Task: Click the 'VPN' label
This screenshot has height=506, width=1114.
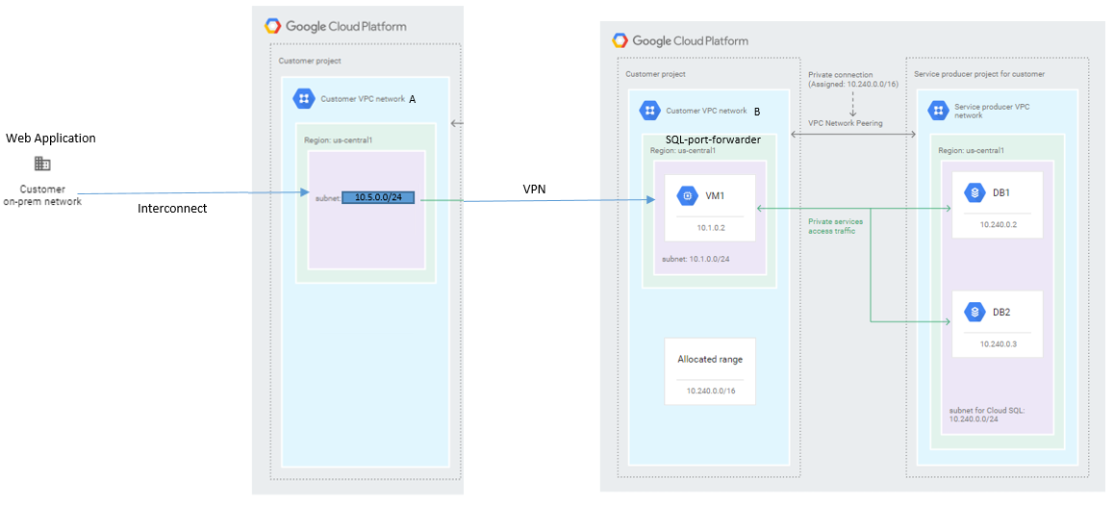Action: 534,190
